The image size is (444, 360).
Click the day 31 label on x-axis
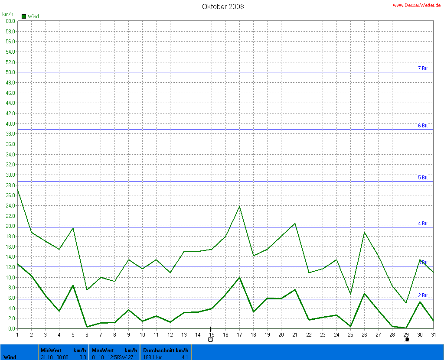(434, 334)
